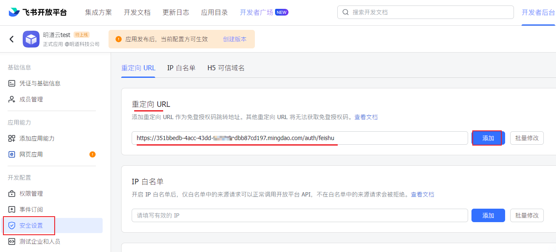Click the NEW badge next to 开发者广场
Viewport: 556px width, 252px height.
282,12
